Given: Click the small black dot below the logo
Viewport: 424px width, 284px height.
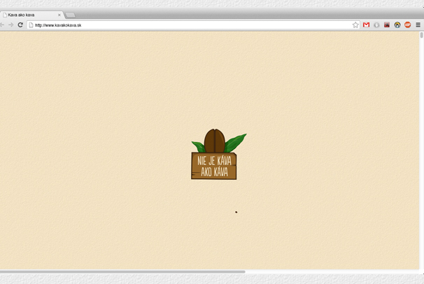Looking at the screenshot, I should click(236, 212).
